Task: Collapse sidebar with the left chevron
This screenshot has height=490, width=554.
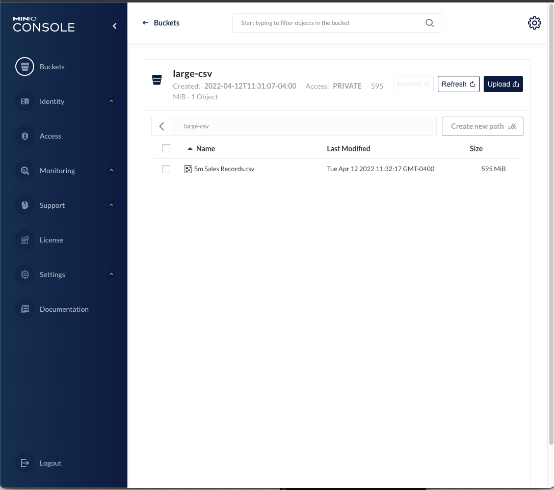Action: 115,26
